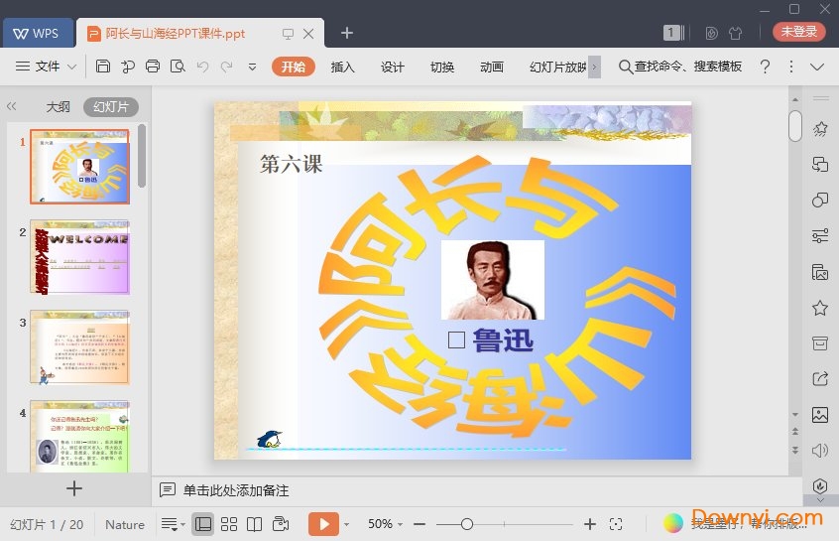Start slideshow with orange play button
Screen dimensions: 839x541
323,524
